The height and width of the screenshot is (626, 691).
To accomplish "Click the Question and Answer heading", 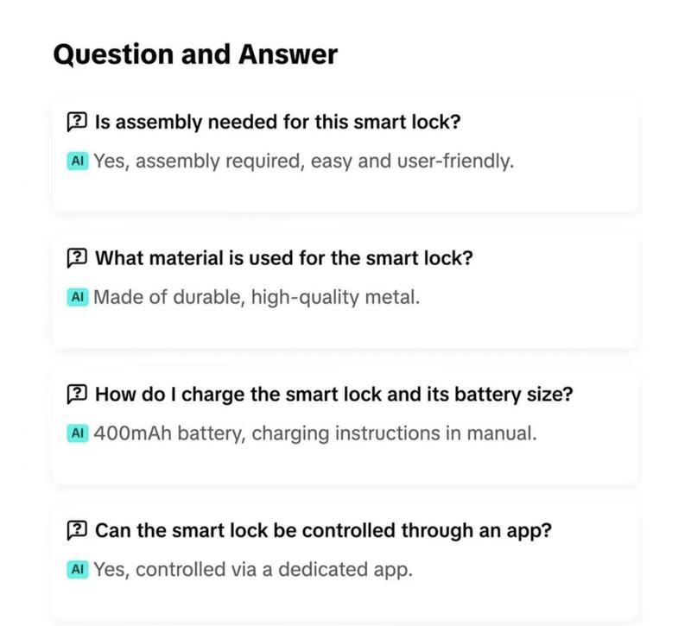I will pos(195,54).
